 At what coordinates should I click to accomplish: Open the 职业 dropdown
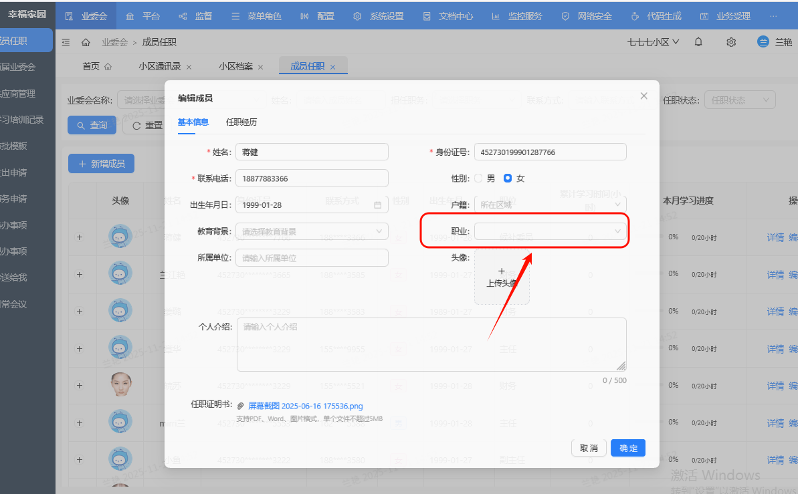550,231
